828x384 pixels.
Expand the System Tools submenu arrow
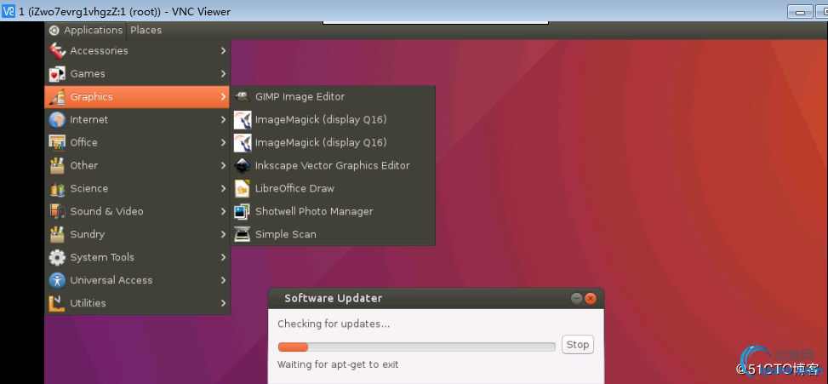pyautogui.click(x=223, y=257)
